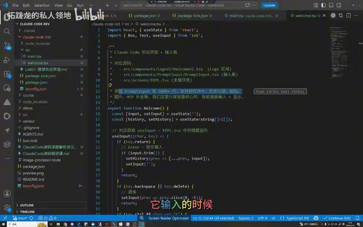The image size is (363, 227).
Task: Show additional activity bar views ellipsis
Action: (x=7, y=158)
